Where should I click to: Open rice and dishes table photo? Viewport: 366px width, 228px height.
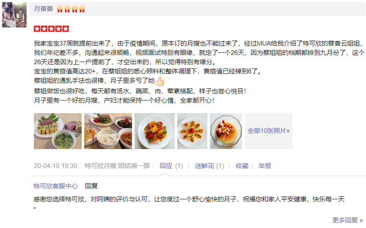pyautogui.click(x=108, y=131)
